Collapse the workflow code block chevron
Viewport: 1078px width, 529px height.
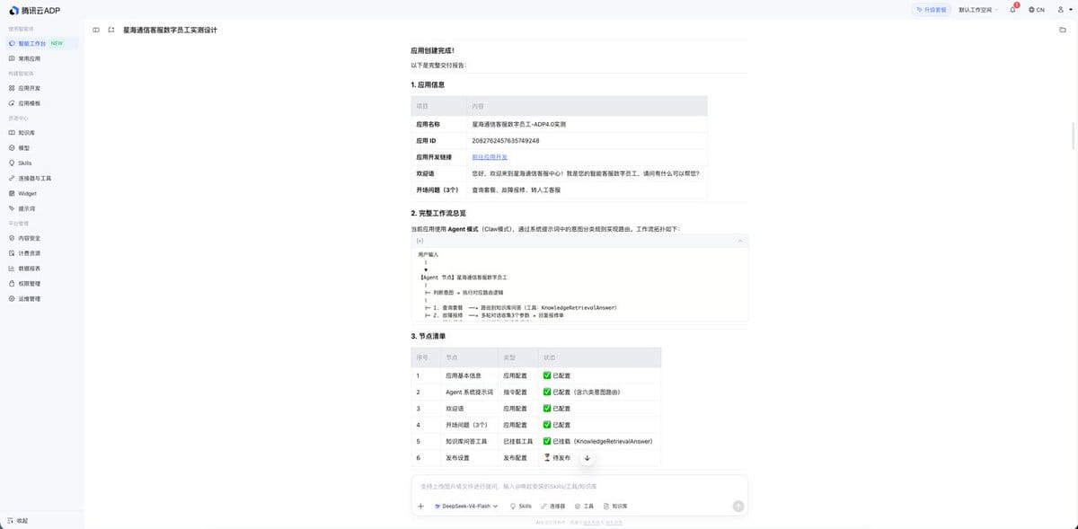coord(739,241)
